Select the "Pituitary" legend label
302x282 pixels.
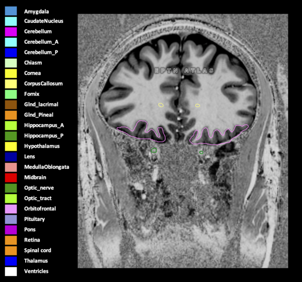(35, 219)
